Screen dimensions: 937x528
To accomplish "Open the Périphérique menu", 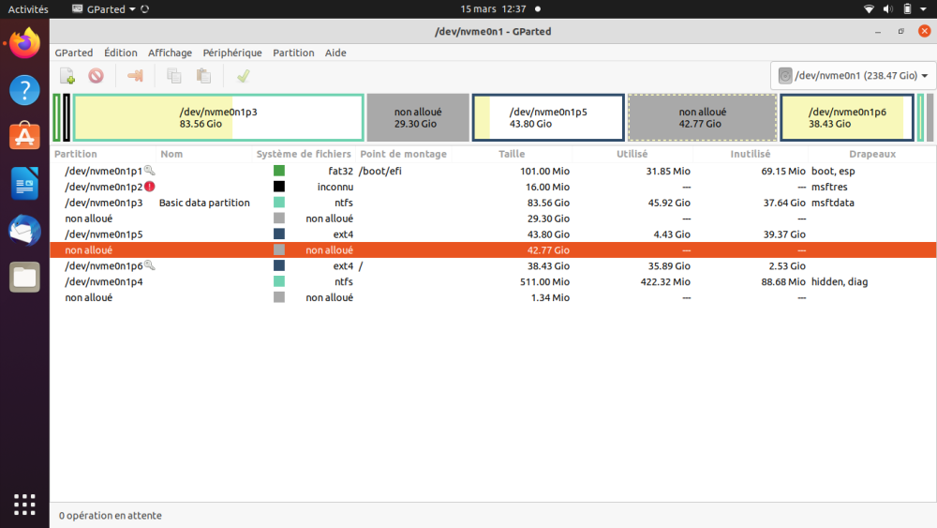I will coord(232,53).
